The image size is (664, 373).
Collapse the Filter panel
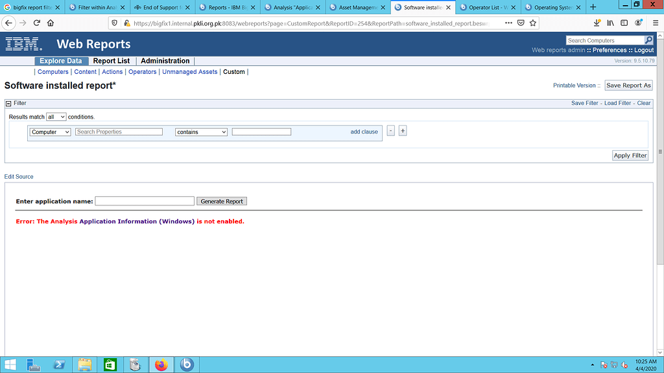coord(6,103)
